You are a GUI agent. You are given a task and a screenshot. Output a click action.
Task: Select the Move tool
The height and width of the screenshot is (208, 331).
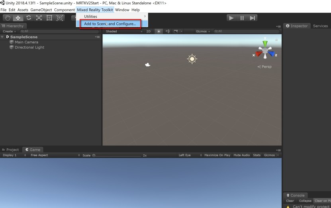point(18,18)
